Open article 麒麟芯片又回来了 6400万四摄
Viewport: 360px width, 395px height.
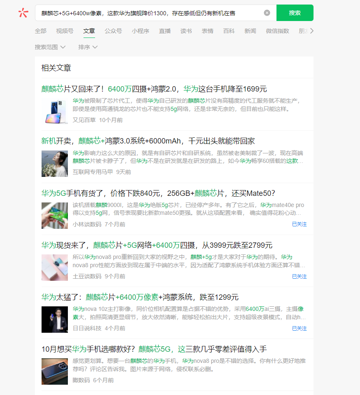pyautogui.click(x=154, y=89)
